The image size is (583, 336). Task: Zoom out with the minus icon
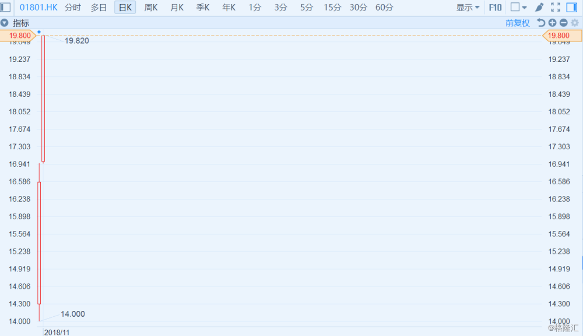pyautogui.click(x=564, y=23)
